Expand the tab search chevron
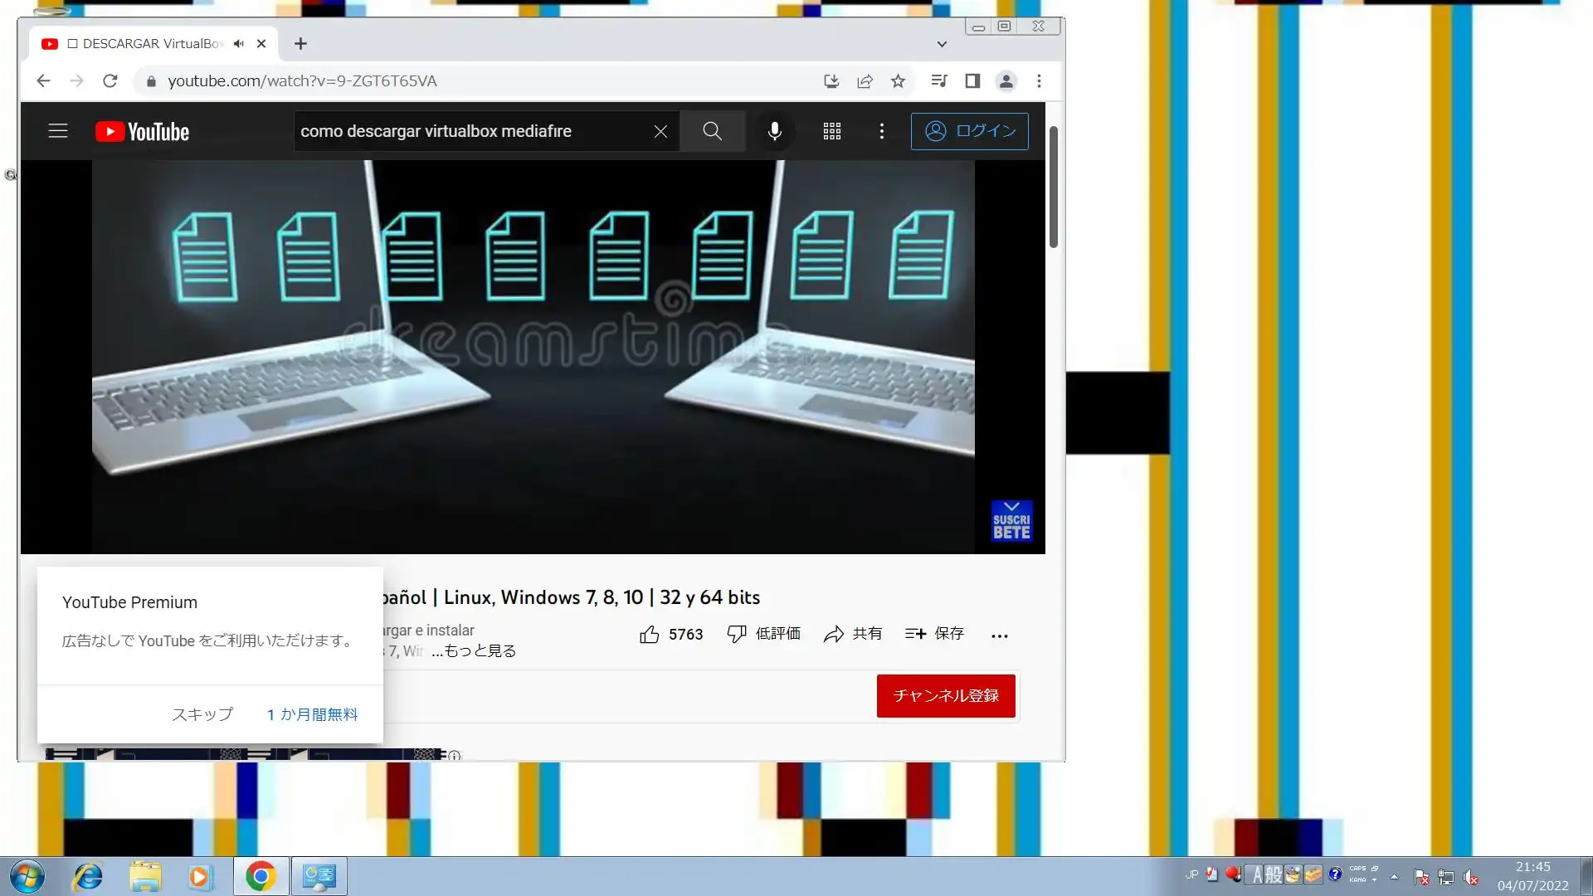This screenshot has width=1593, height=896. pyautogui.click(x=942, y=44)
